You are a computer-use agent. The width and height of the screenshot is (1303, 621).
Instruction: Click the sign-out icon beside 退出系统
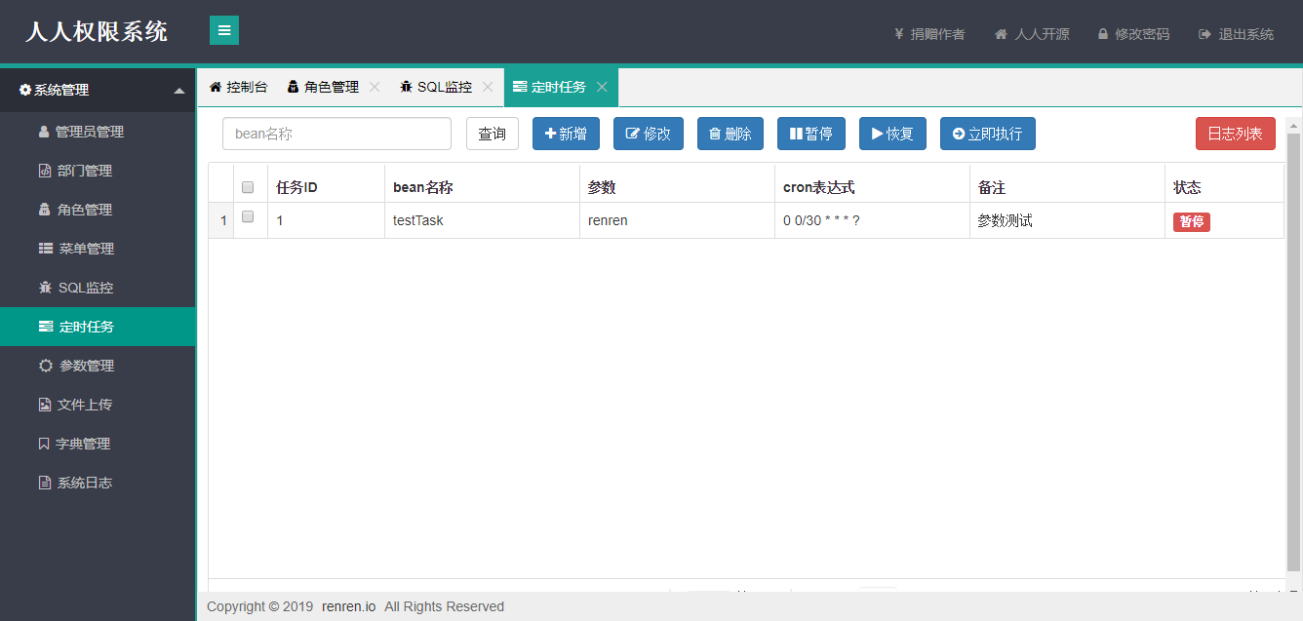coord(1205,34)
